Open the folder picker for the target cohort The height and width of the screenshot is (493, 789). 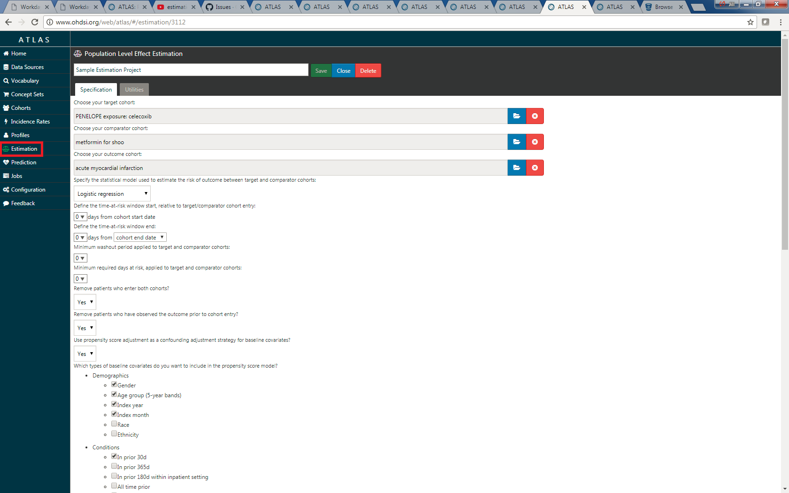tap(517, 116)
